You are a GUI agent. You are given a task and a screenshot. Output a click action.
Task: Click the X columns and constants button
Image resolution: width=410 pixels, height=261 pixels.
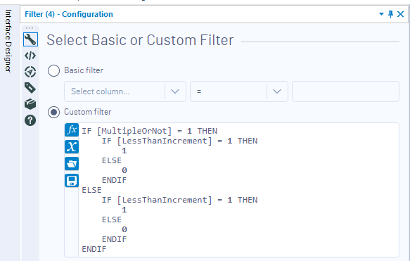(72, 147)
